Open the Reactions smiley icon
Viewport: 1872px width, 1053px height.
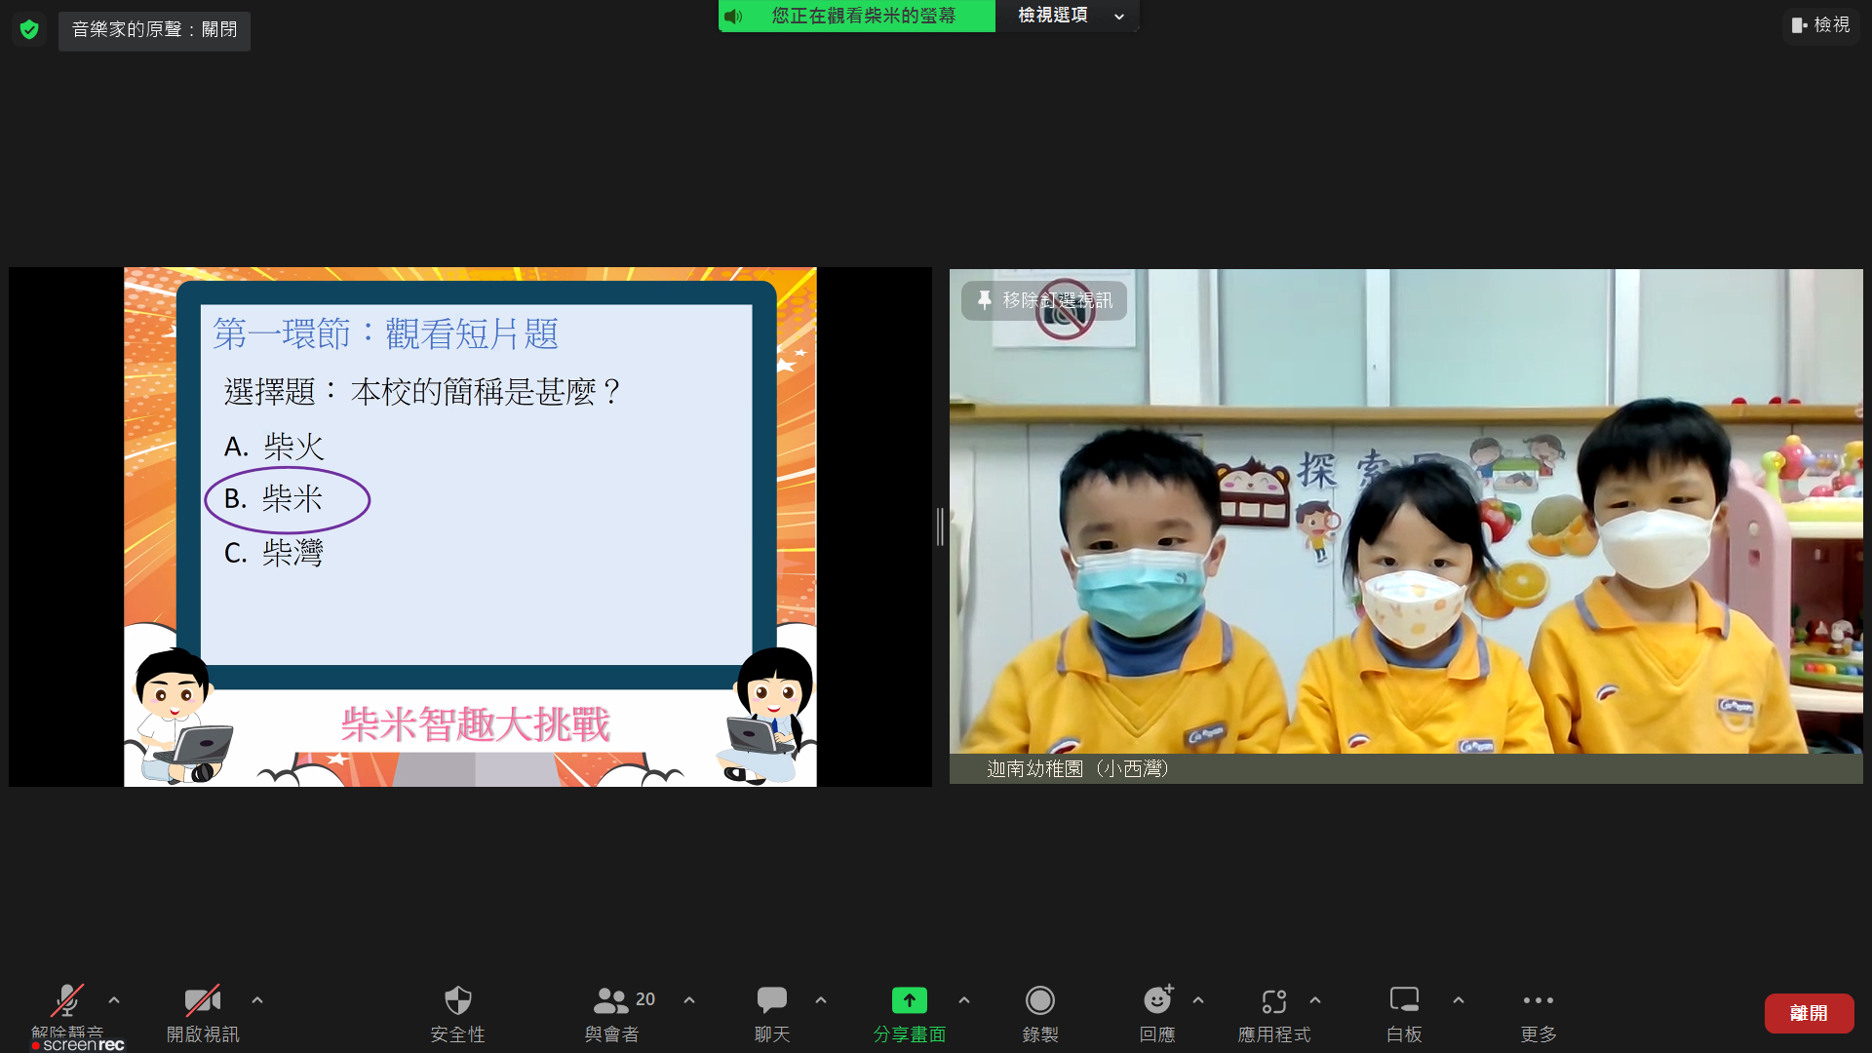tap(1157, 1001)
